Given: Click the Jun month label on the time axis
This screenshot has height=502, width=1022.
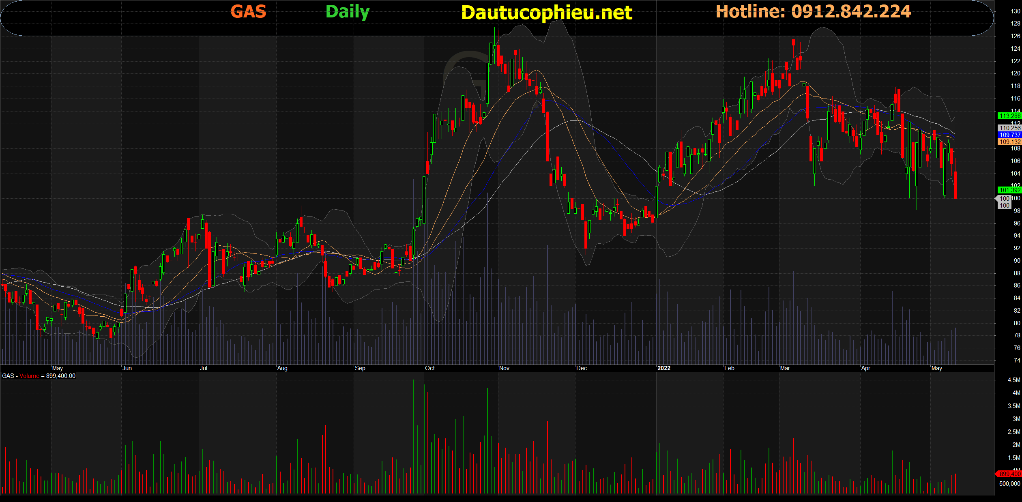Looking at the screenshot, I should click(127, 368).
